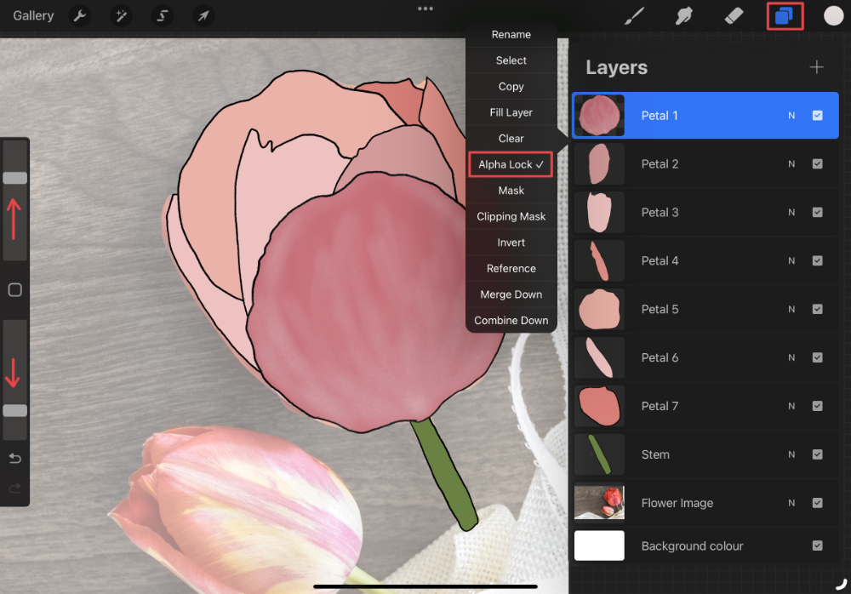Select the Eraser tool
This screenshot has height=594, width=851.
tap(734, 15)
